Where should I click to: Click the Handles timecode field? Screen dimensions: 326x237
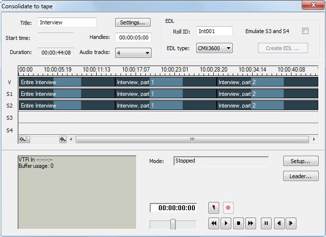click(134, 37)
